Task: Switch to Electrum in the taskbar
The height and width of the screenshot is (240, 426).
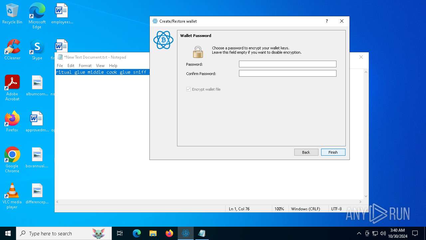Action: (x=186, y=233)
